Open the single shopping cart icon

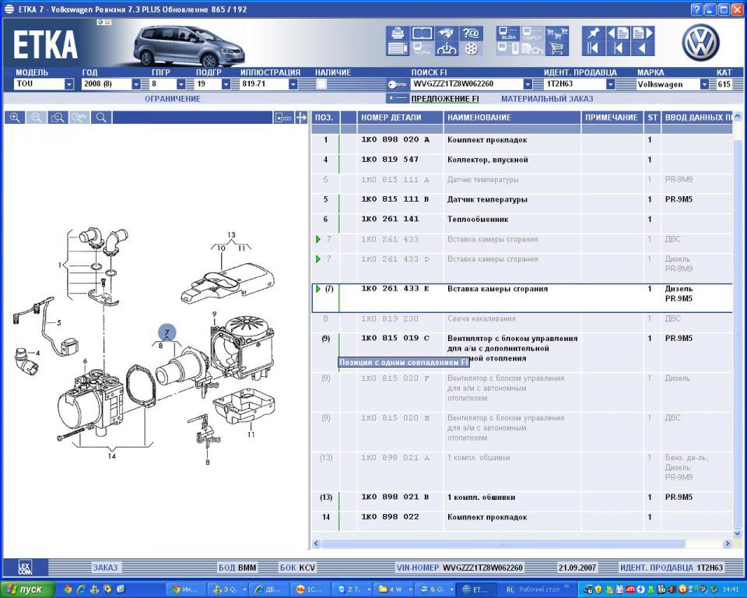556,48
